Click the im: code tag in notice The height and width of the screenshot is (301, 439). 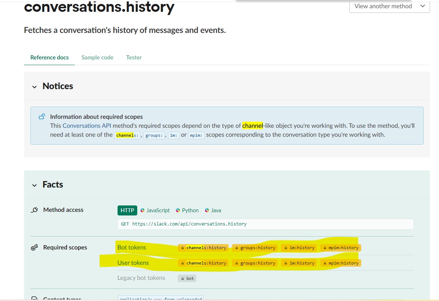pos(173,135)
